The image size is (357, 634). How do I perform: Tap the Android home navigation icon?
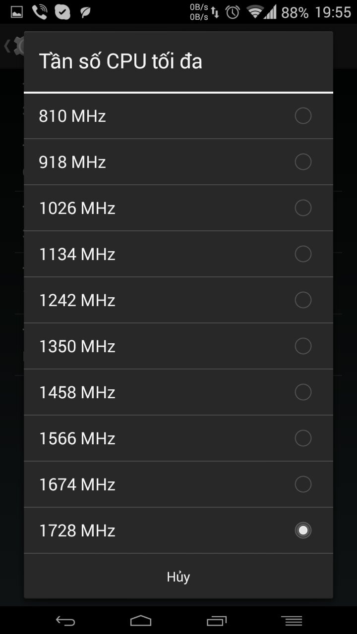pos(141,621)
